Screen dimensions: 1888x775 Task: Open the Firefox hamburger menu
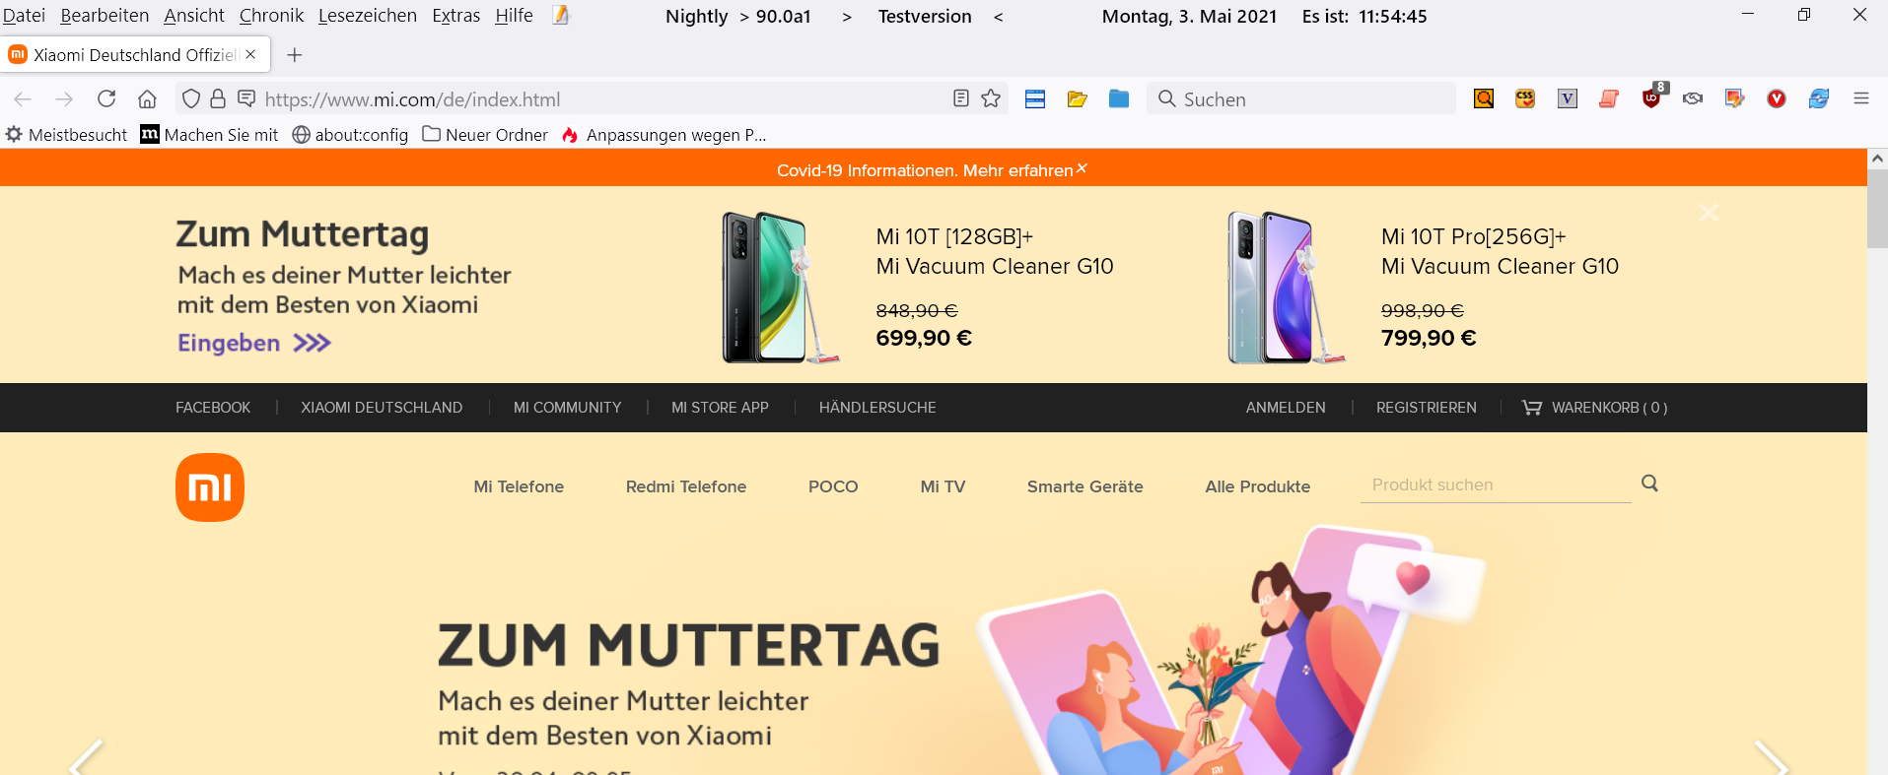(x=1861, y=98)
